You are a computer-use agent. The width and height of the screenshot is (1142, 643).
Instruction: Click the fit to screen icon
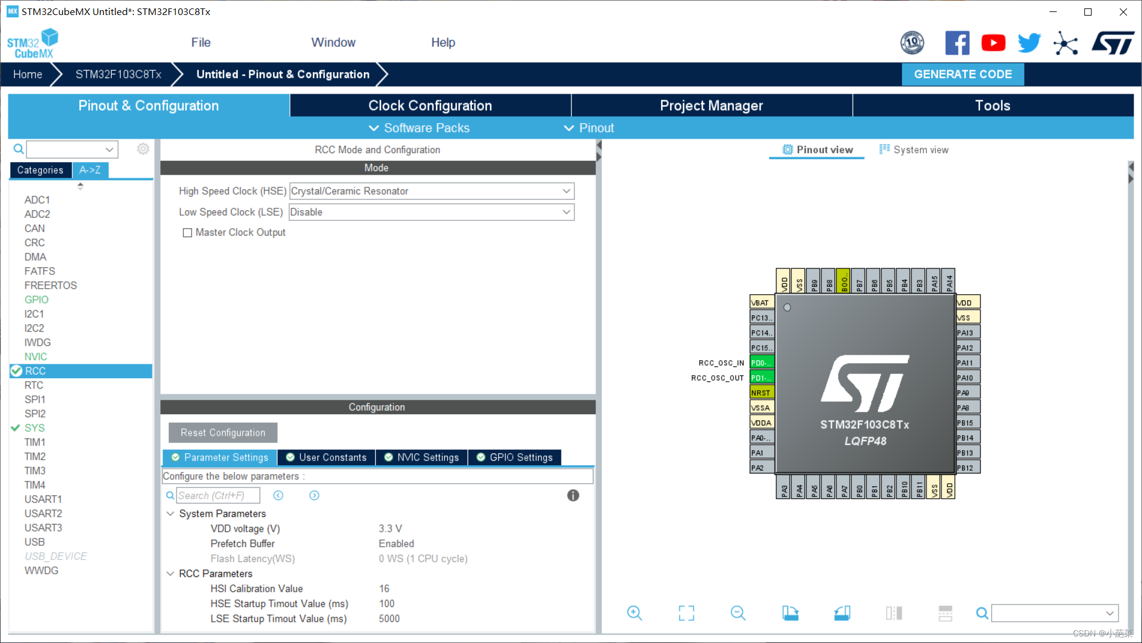(x=686, y=613)
